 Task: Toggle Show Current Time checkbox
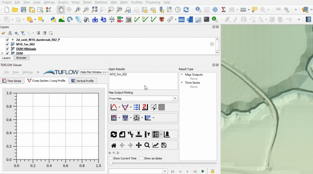[111, 158]
